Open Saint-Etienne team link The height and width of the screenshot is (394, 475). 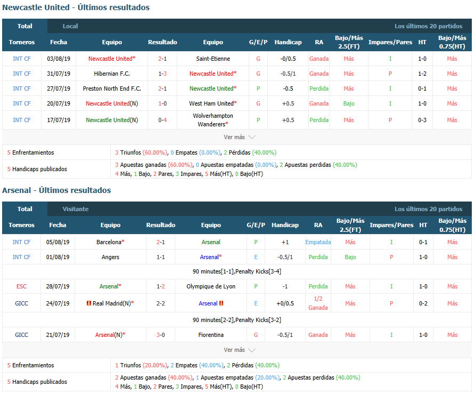coord(213,59)
